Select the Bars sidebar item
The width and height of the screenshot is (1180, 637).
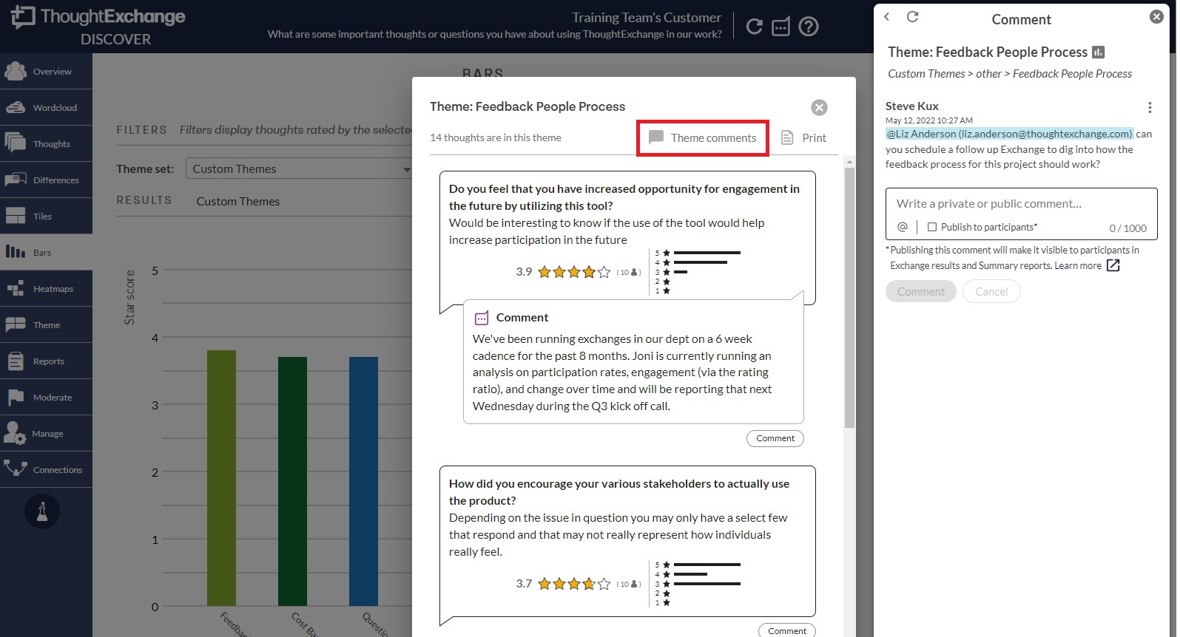pyautogui.click(x=46, y=253)
